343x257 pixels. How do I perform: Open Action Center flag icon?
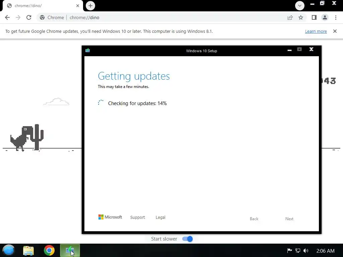coord(289,250)
